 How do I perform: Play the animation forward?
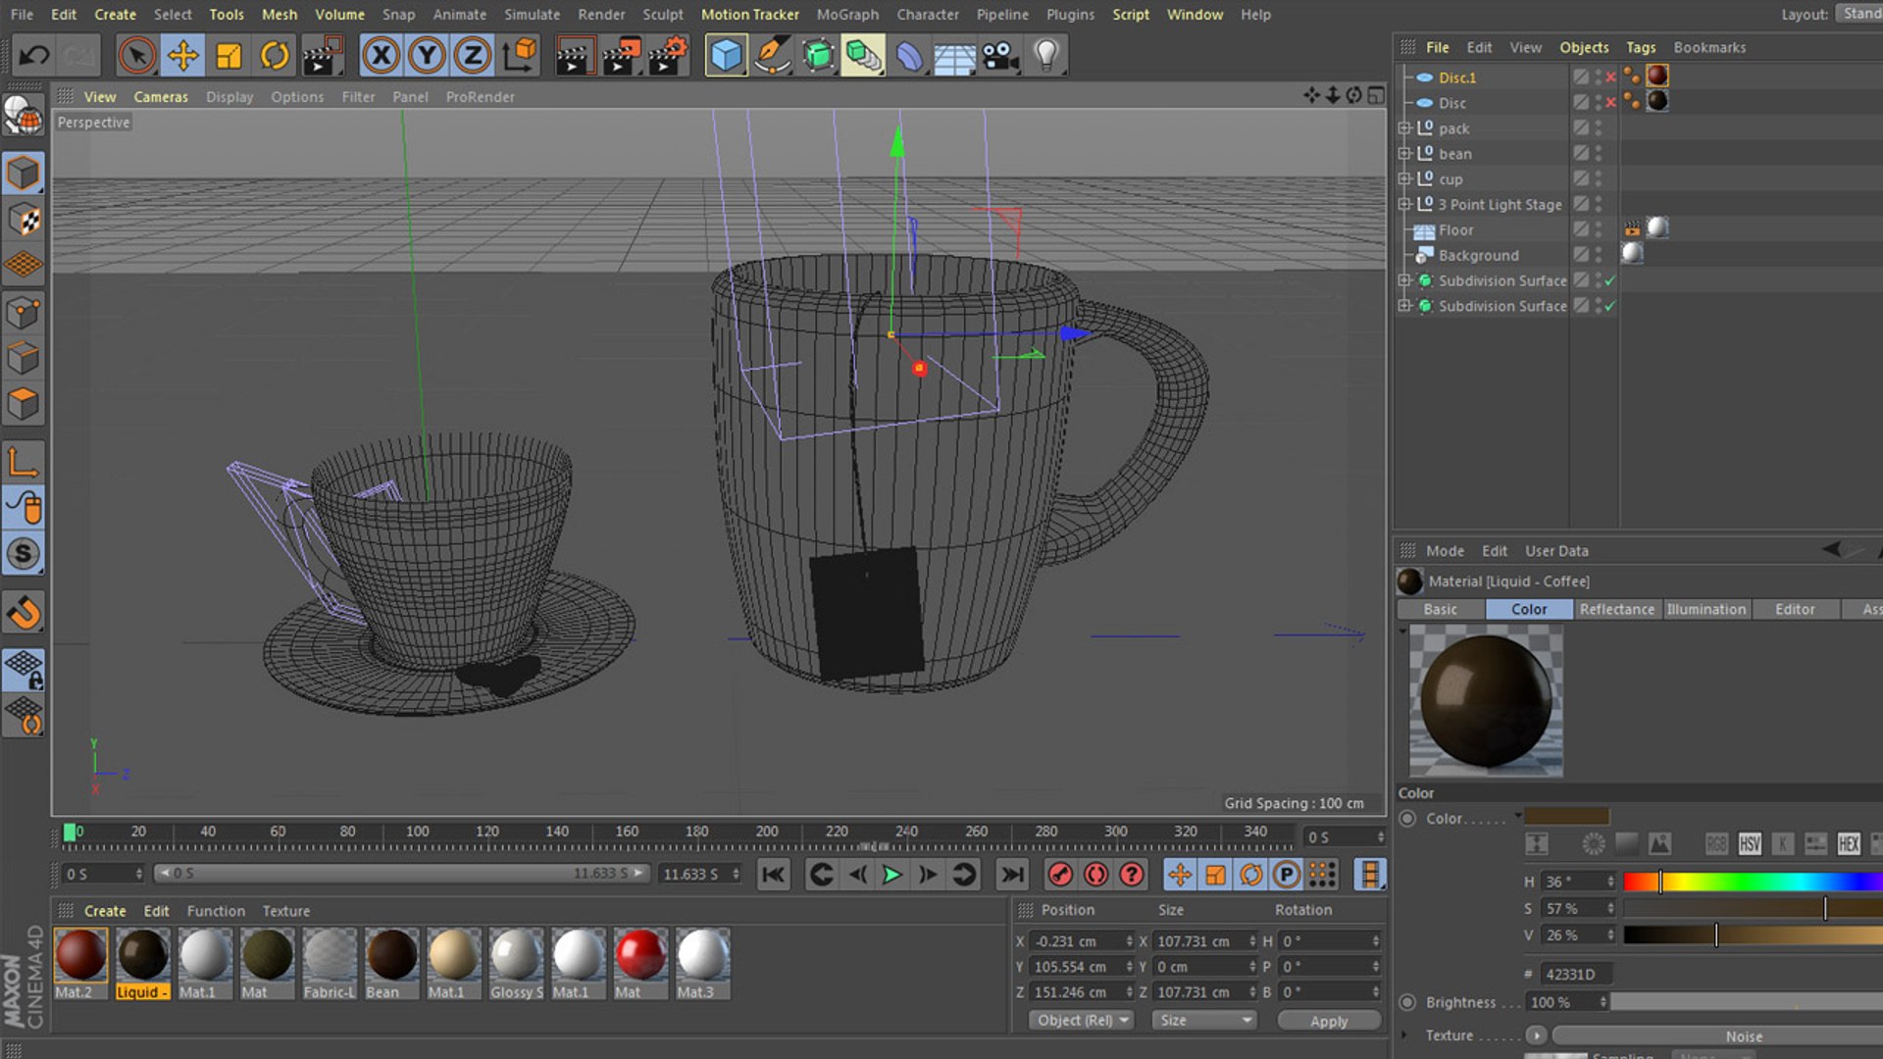point(891,875)
